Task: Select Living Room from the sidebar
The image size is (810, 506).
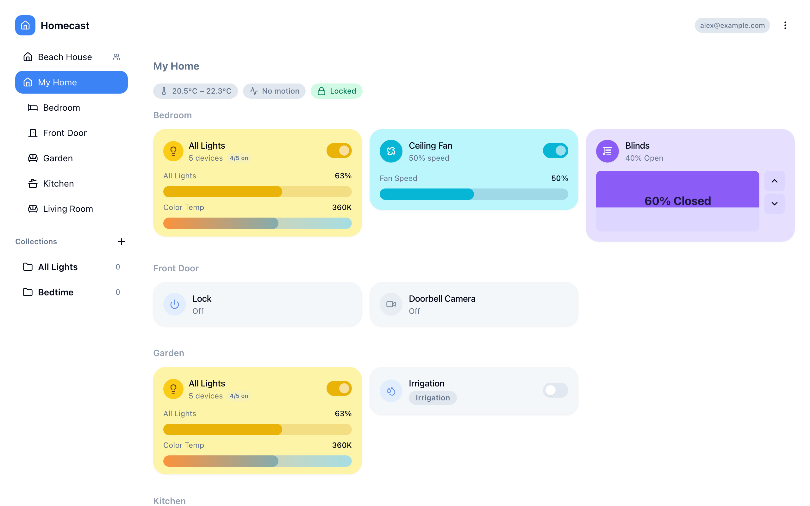Action: pyautogui.click(x=68, y=208)
